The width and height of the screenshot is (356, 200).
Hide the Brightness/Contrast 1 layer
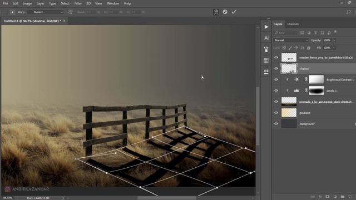tap(276, 79)
